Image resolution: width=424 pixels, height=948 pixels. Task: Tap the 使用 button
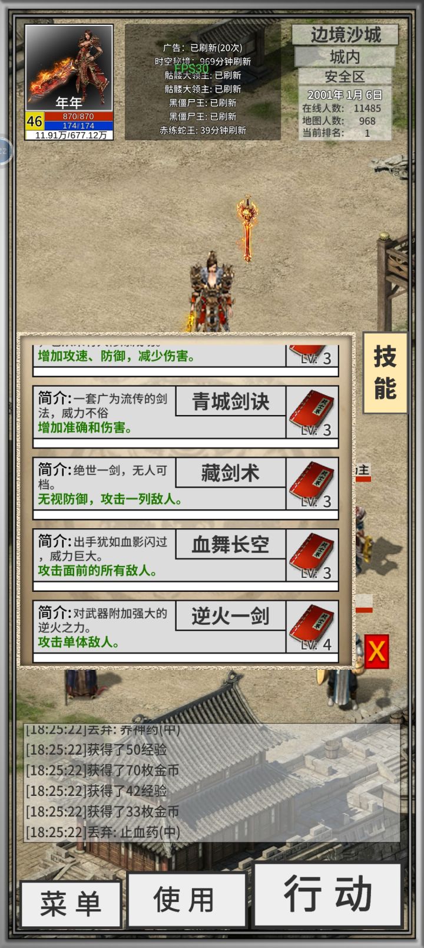click(x=186, y=900)
